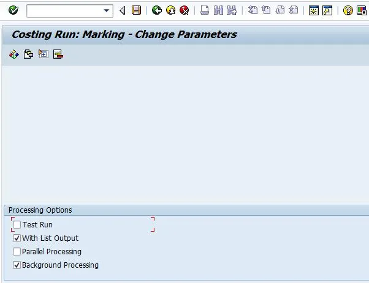Cancel using the red X icon

click(x=184, y=10)
